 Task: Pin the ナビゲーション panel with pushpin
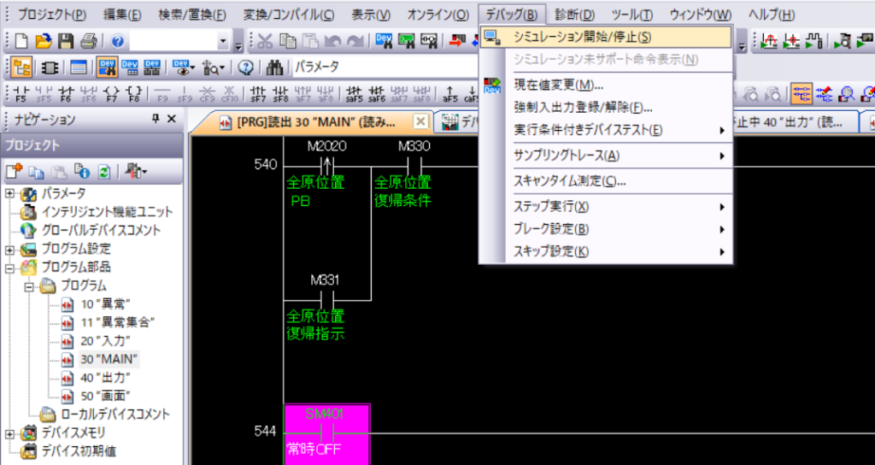tap(156, 120)
